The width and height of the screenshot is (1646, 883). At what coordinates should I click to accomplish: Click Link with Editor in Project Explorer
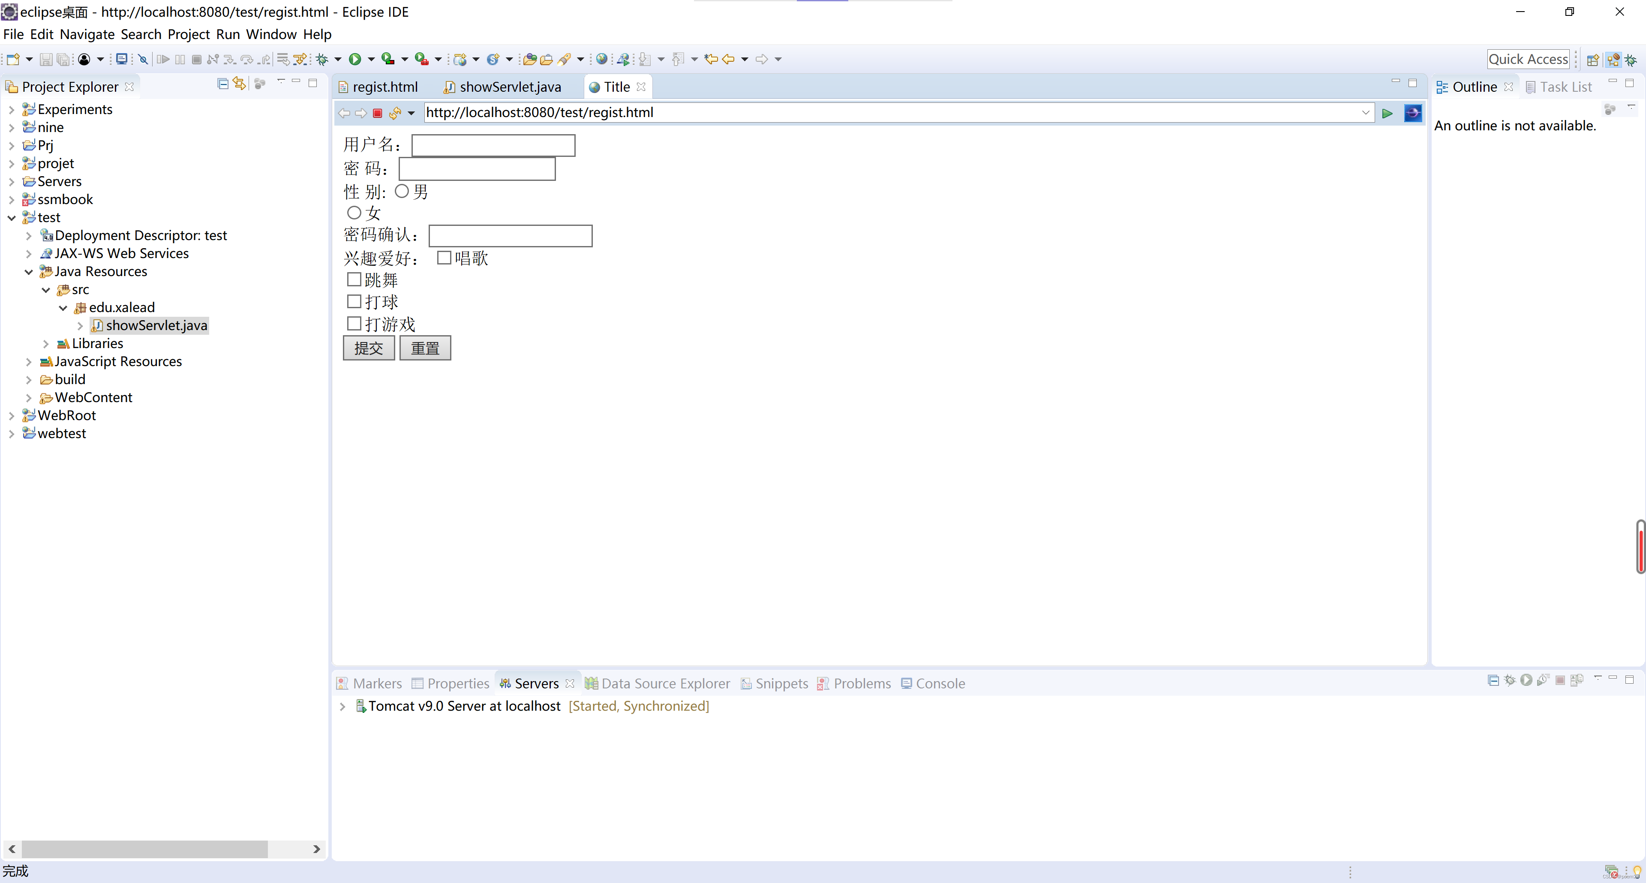point(239,84)
